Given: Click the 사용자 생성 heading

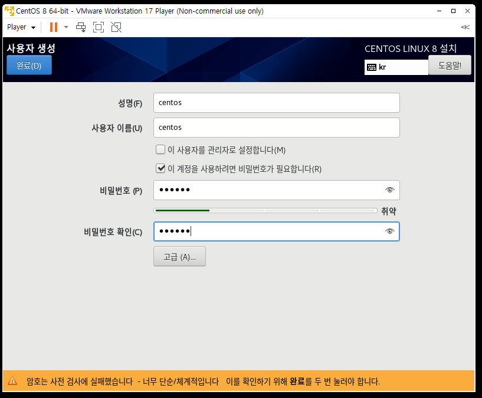Looking at the screenshot, I should [x=31, y=48].
